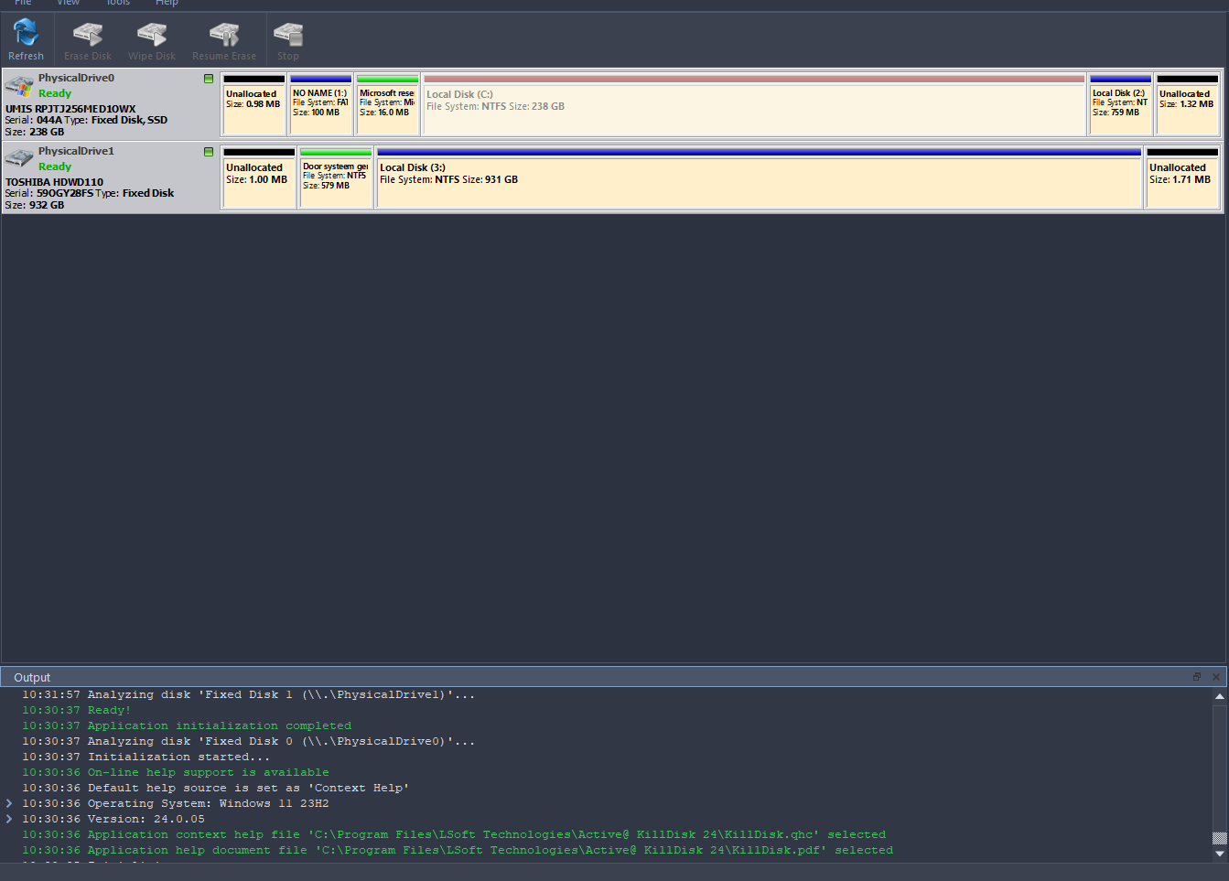This screenshot has height=881, width=1229.
Task: Select the Door systeem 579 MB partition
Action: coord(336,177)
